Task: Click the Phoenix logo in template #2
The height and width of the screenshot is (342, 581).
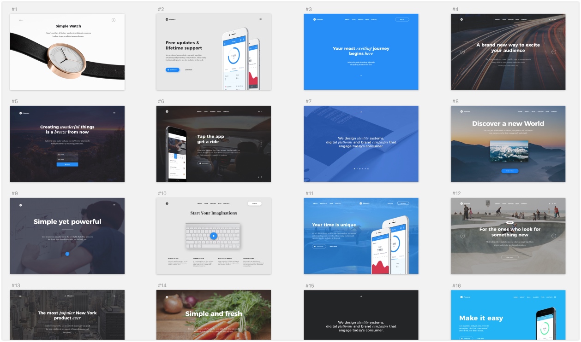Action: 170,19
